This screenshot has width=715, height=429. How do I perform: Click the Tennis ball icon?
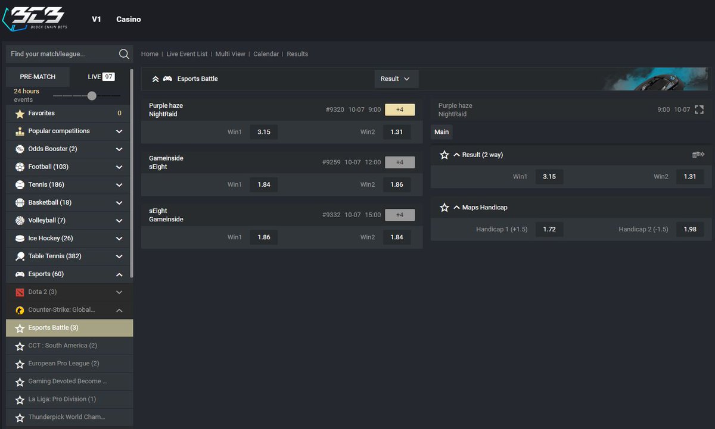coord(20,184)
